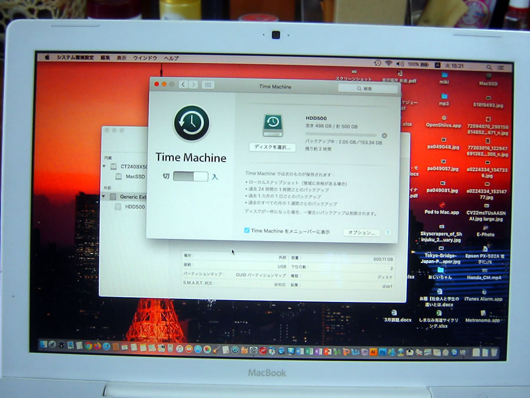Launch Google Chrome from the Dock
Screen dimensions: 530x398
[x=88, y=346]
